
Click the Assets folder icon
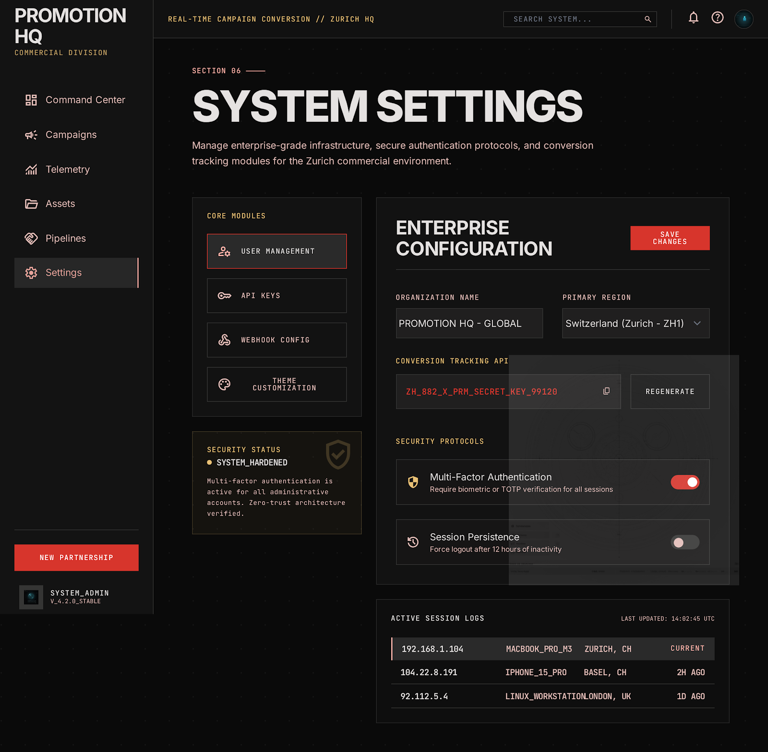pyautogui.click(x=31, y=204)
